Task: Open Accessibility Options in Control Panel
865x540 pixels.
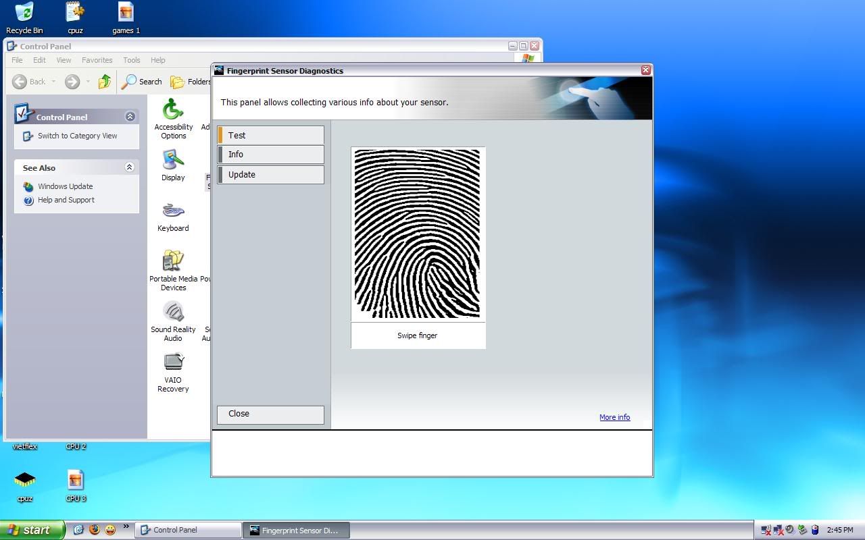Action: click(x=174, y=119)
